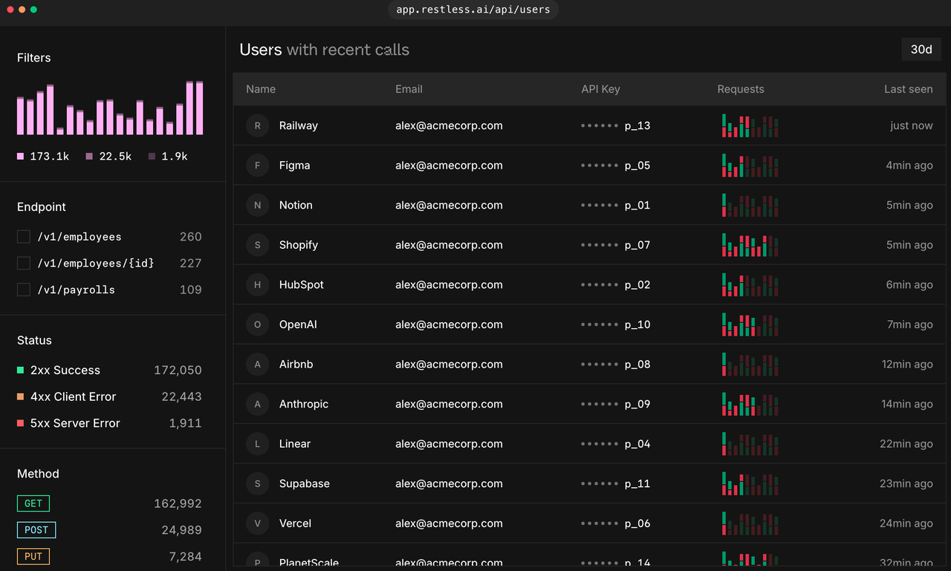Open the Shopify requests sparkline chart
Viewport: 951px width, 571px height.
click(750, 245)
